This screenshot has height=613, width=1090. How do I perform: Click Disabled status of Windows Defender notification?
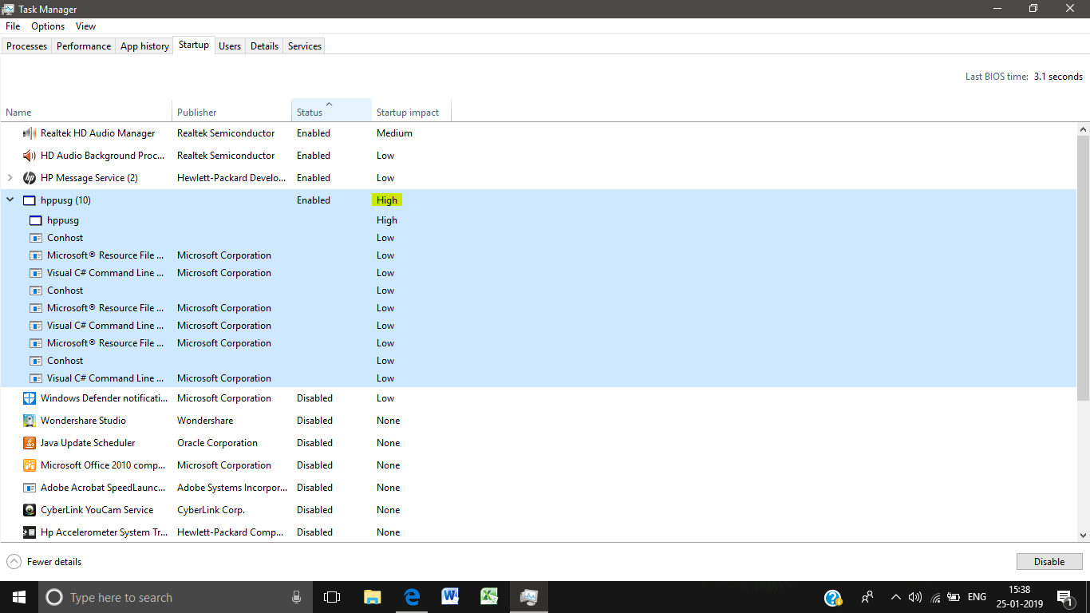point(314,398)
